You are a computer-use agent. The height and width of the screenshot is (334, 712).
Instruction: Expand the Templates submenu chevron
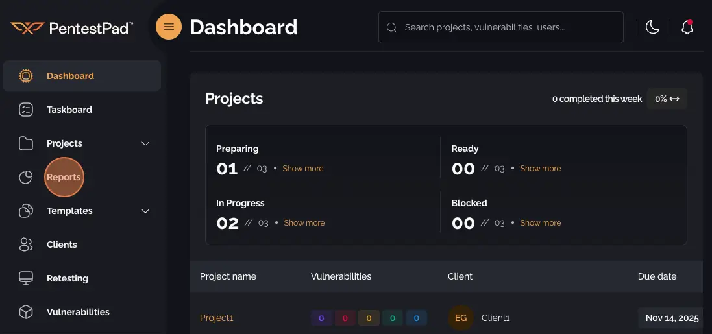click(145, 211)
